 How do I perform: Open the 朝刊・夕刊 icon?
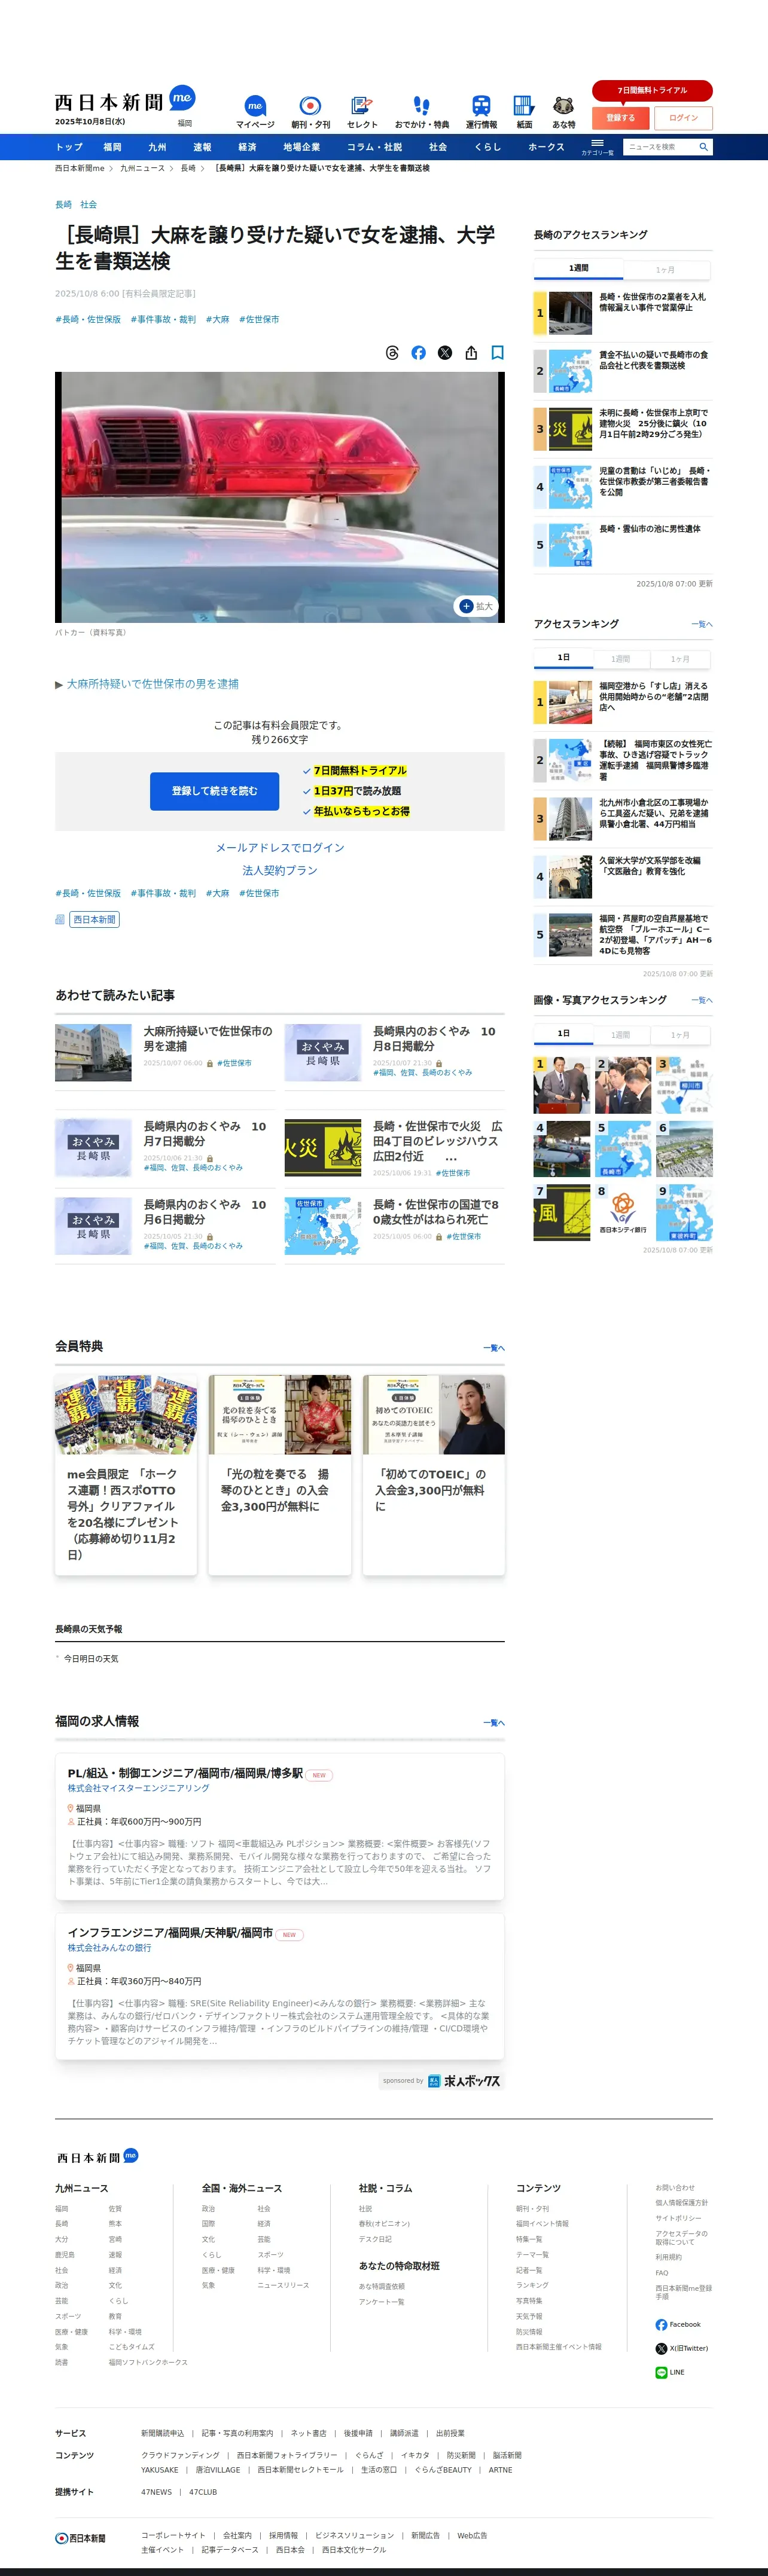pyautogui.click(x=310, y=112)
